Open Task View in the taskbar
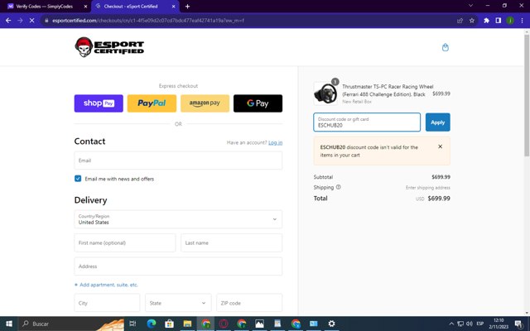The width and height of the screenshot is (530, 331). click(x=132, y=324)
